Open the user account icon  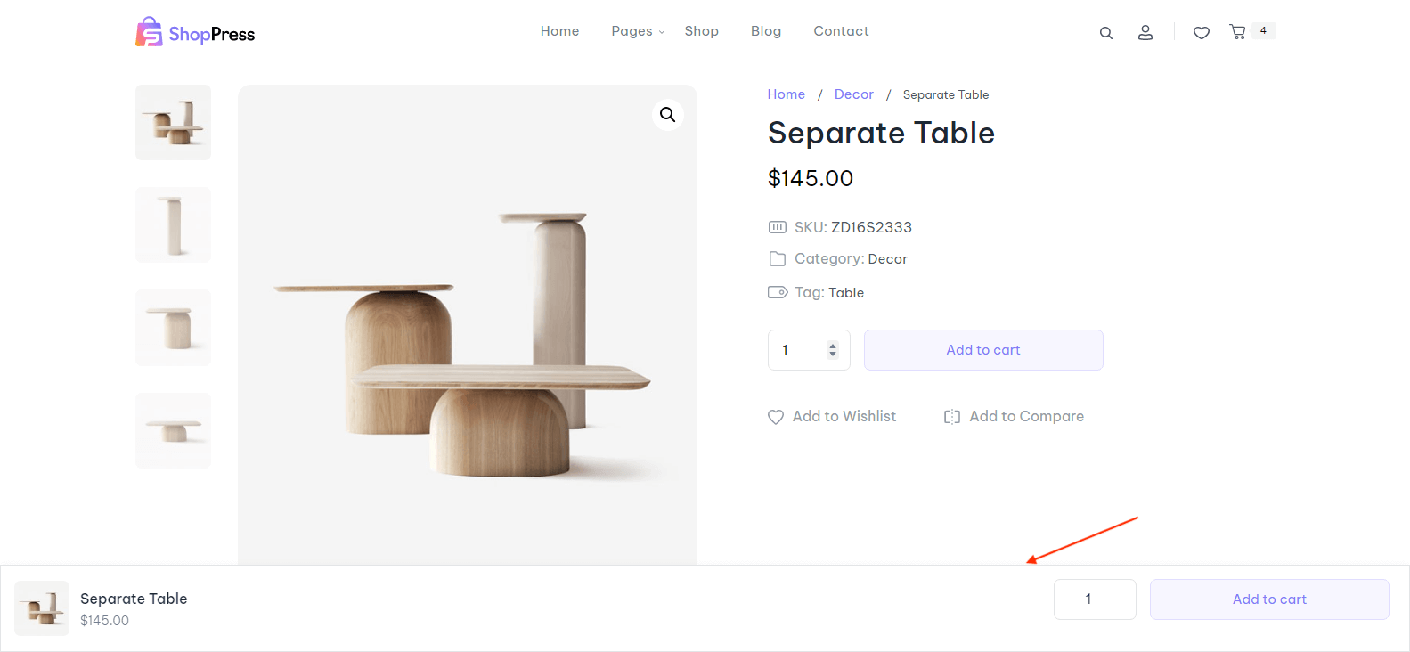click(x=1145, y=33)
